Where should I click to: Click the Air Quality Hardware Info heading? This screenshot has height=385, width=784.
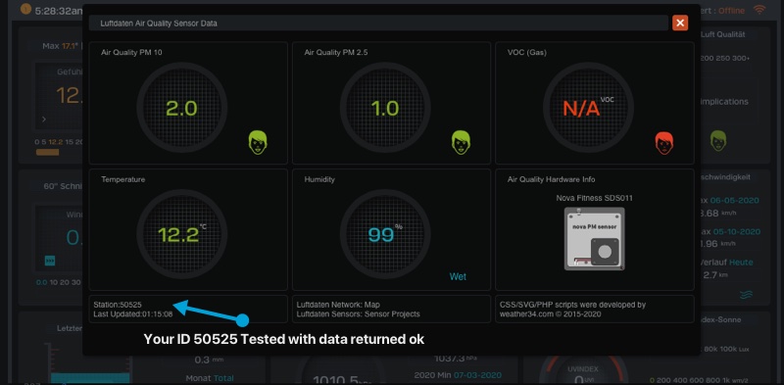click(551, 179)
